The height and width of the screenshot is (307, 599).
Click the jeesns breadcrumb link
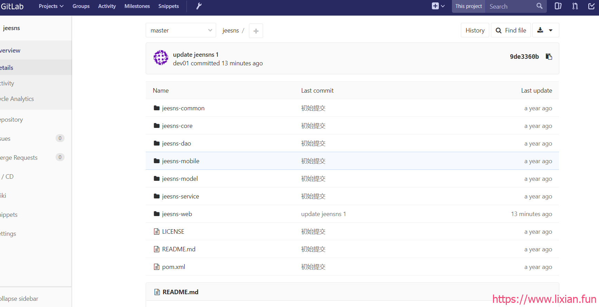[231, 30]
